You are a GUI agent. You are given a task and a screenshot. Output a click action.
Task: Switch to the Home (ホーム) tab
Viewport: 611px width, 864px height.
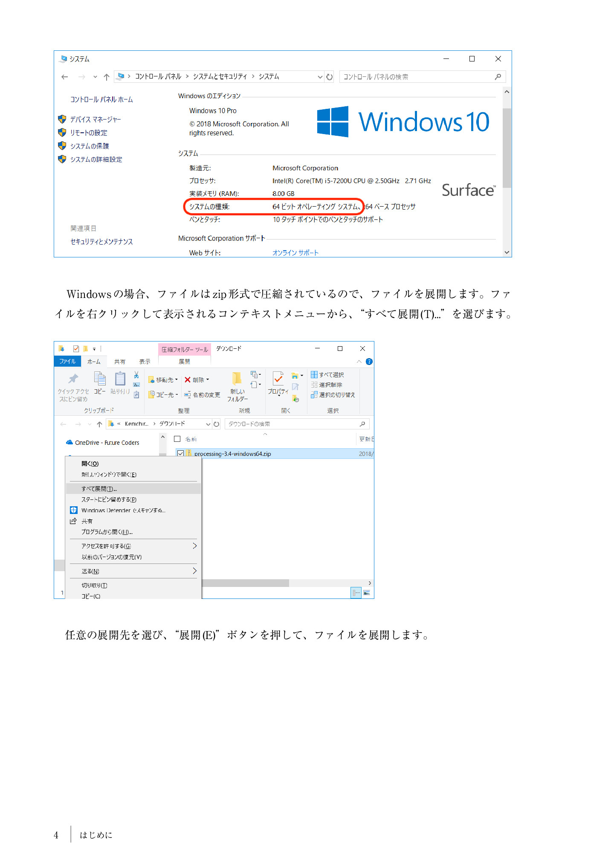point(94,361)
